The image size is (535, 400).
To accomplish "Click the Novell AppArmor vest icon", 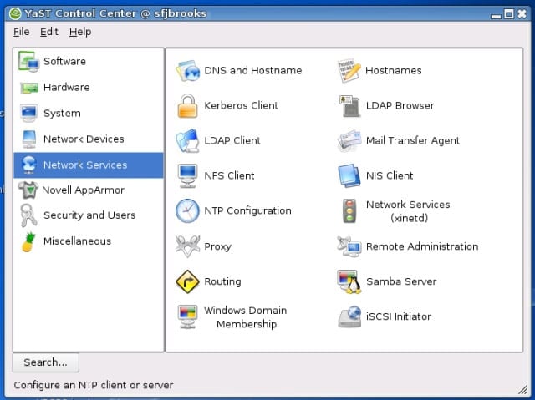I will click(28, 190).
